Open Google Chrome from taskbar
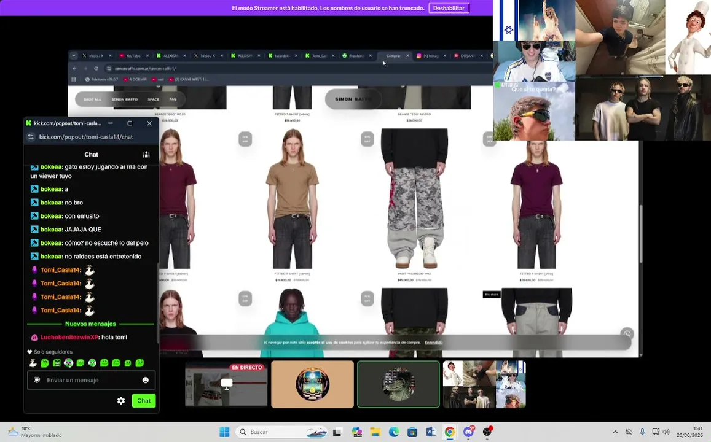Viewport: 711px width, 442px height. pyautogui.click(x=449, y=432)
